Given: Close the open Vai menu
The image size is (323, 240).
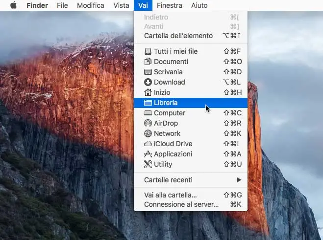Looking at the screenshot, I should pyautogui.click(x=143, y=5).
